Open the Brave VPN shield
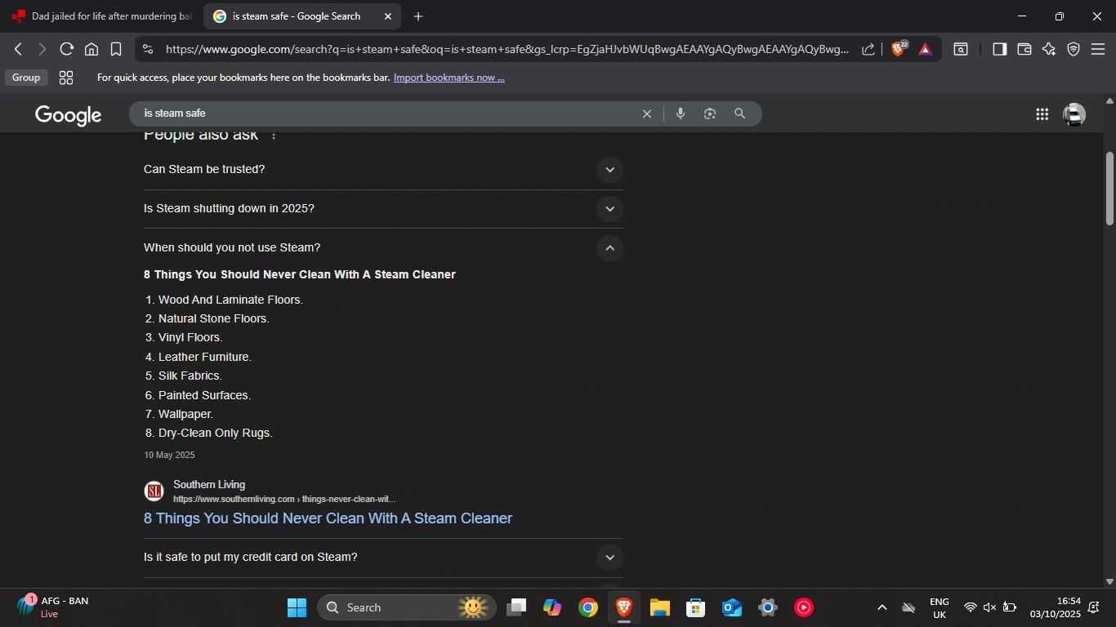This screenshot has height=627, width=1116. (x=1074, y=49)
